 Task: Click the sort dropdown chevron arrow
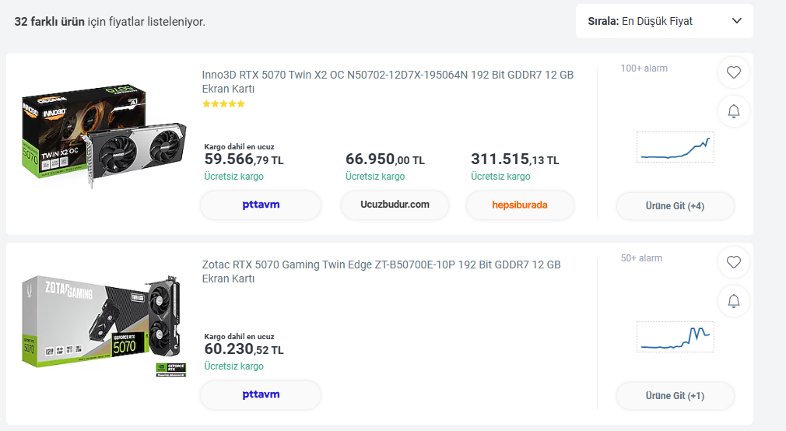point(736,21)
